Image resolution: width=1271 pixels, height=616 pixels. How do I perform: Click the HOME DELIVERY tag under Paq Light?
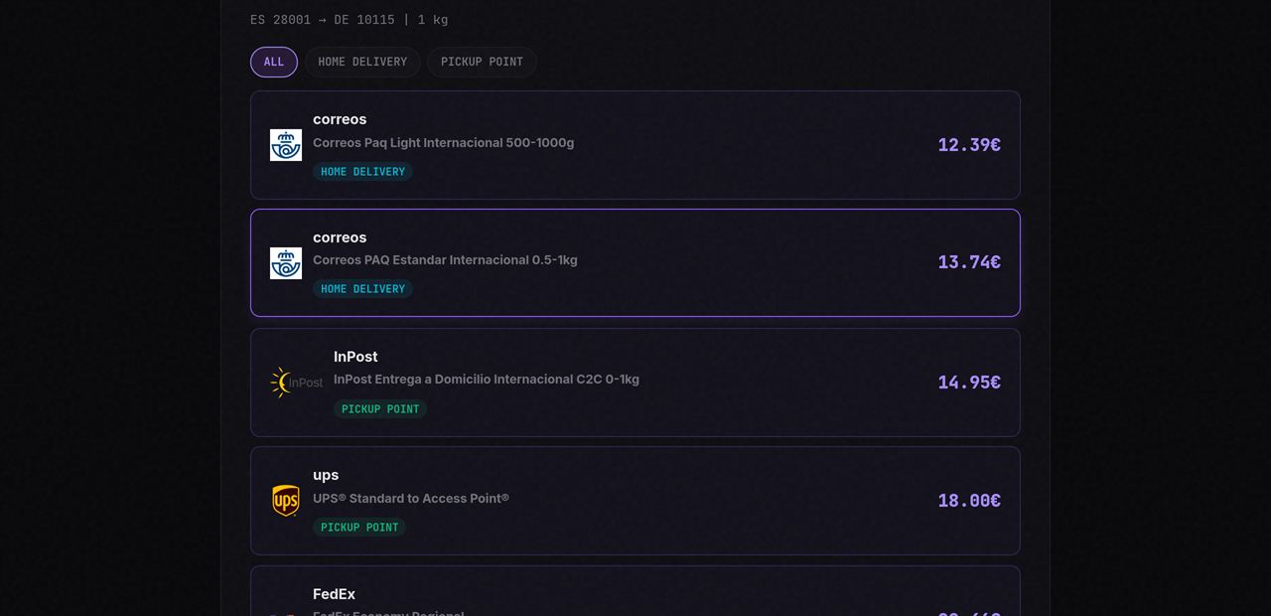(x=362, y=172)
